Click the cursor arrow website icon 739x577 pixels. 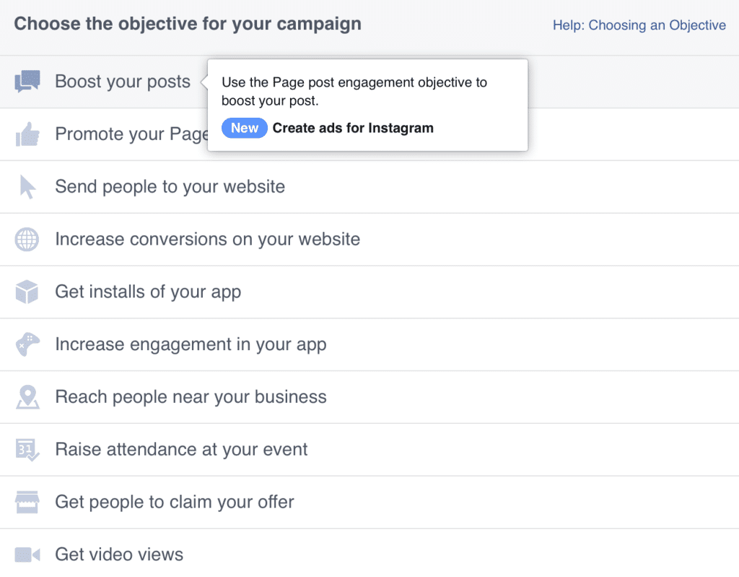pyautogui.click(x=27, y=187)
